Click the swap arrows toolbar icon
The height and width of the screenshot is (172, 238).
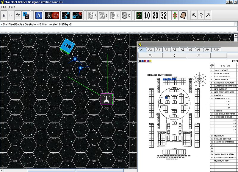click(18, 15)
